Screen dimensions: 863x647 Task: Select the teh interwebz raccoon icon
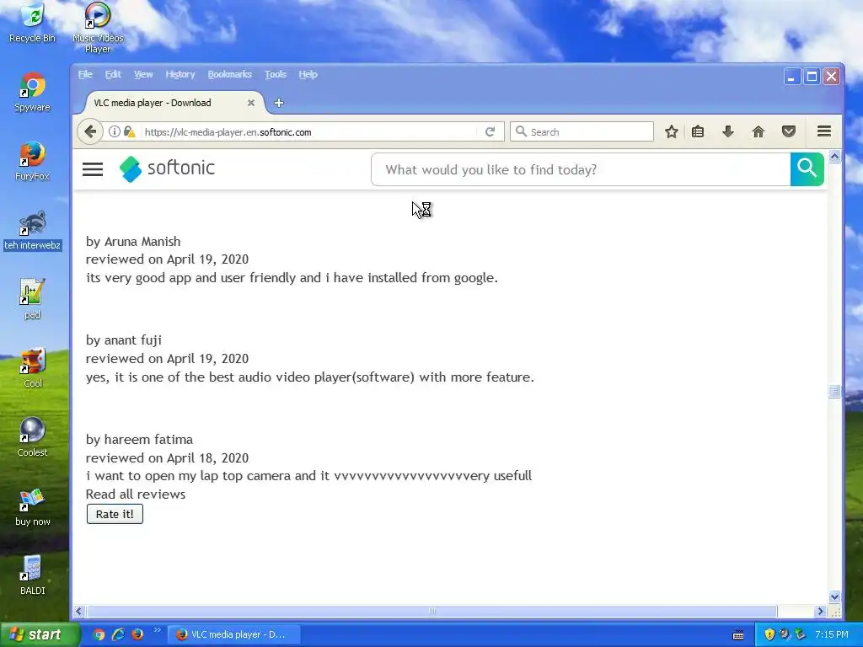pyautogui.click(x=32, y=231)
